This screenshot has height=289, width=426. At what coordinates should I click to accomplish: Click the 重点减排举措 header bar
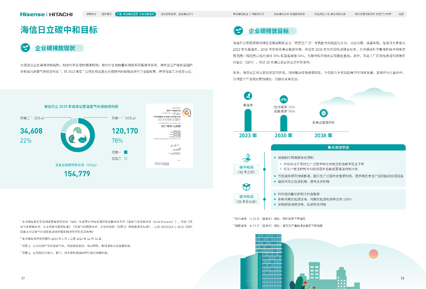click(338, 147)
